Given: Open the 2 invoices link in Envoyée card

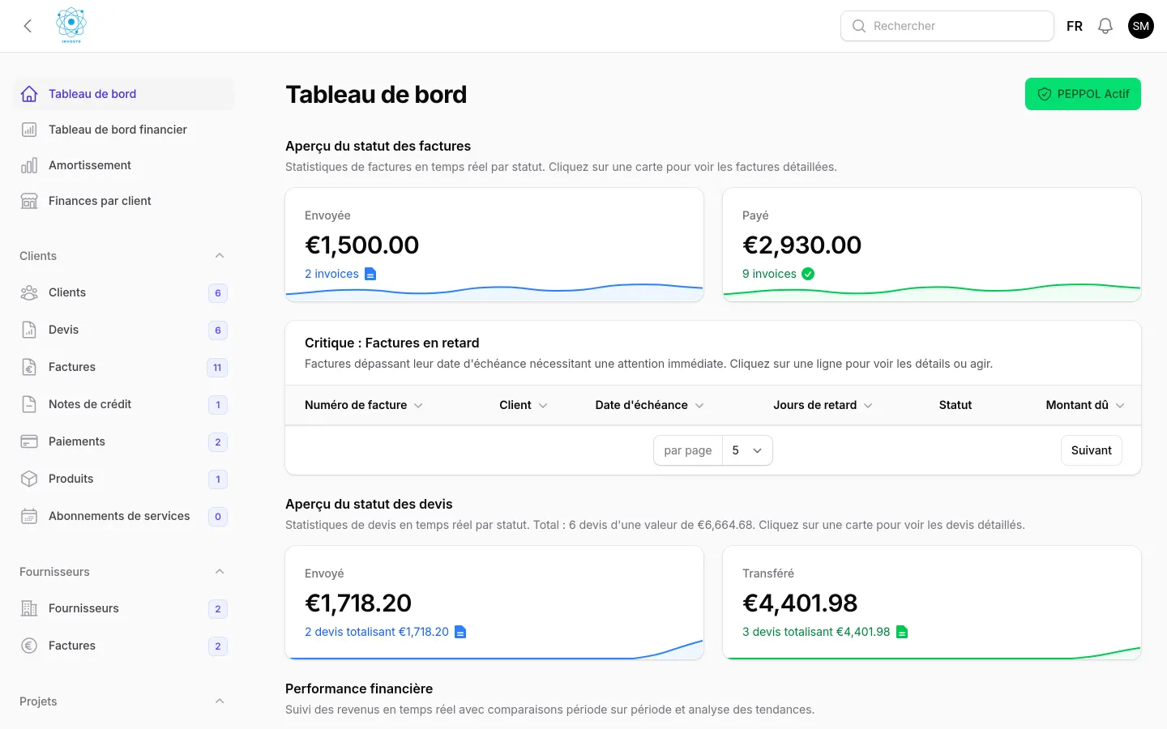Looking at the screenshot, I should click(340, 274).
